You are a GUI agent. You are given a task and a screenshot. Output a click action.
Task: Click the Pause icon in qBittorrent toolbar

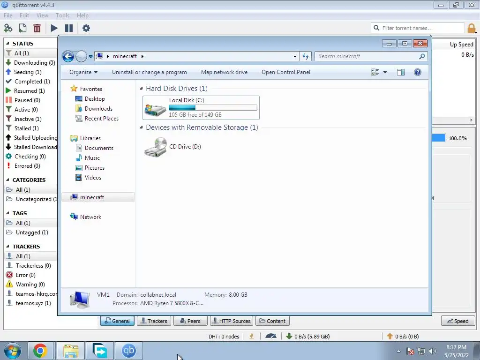(x=69, y=28)
